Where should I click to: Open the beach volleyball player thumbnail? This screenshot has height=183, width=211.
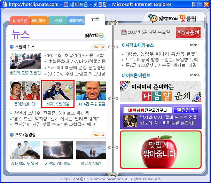click(58, 90)
